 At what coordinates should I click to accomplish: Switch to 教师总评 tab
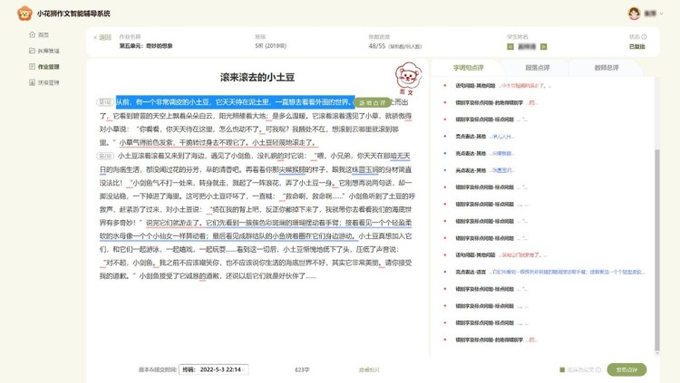pyautogui.click(x=605, y=68)
